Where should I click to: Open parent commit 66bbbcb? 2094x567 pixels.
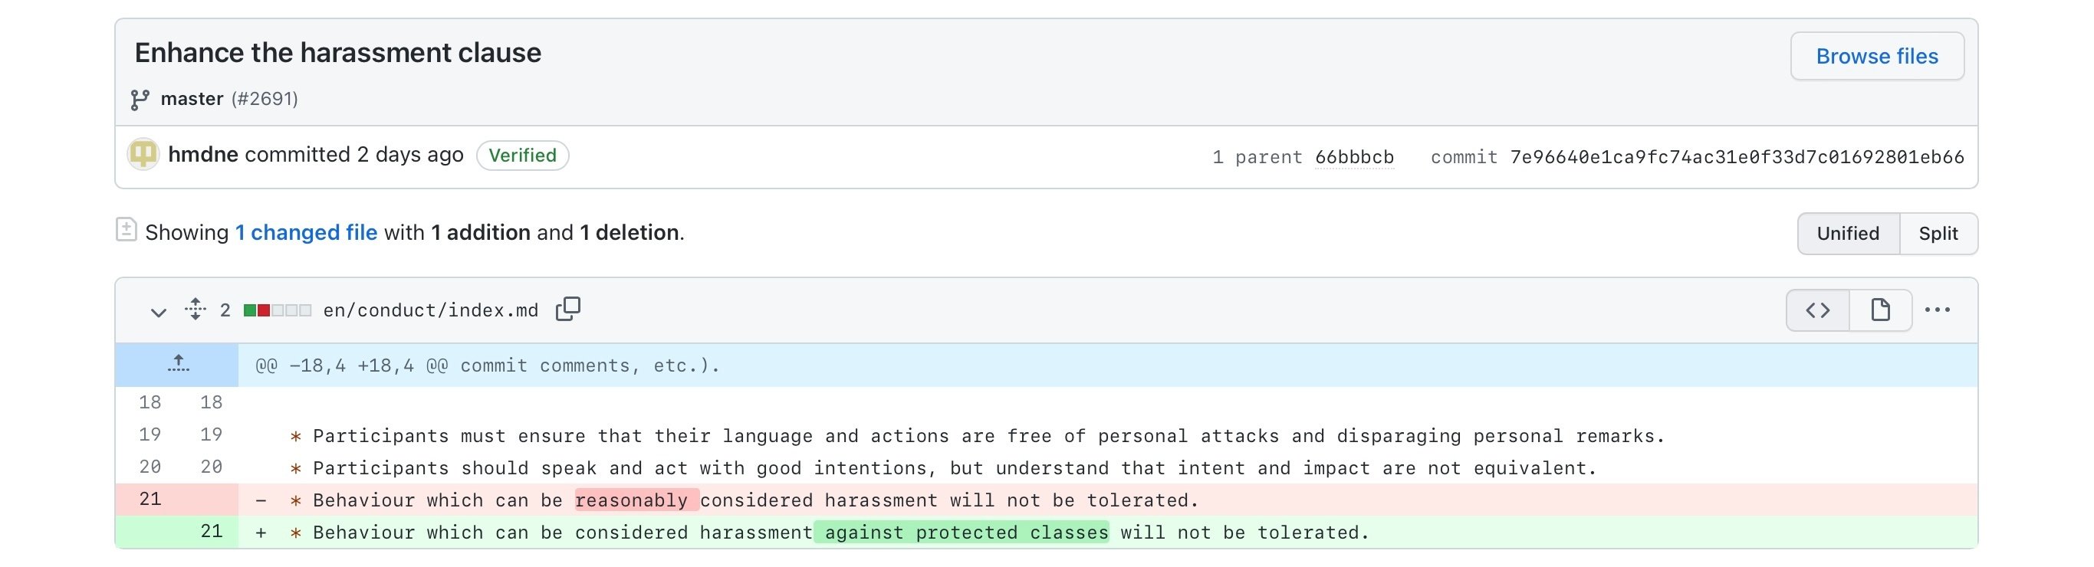tap(1353, 157)
